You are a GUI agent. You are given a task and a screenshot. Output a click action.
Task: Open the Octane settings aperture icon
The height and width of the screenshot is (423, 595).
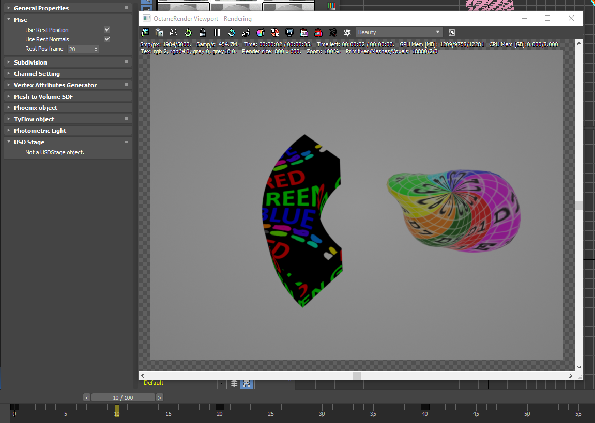point(347,33)
